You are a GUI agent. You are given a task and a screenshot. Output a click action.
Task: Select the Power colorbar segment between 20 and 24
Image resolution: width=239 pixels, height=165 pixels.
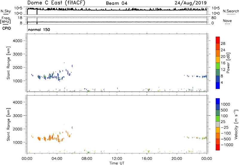pos(218,53)
